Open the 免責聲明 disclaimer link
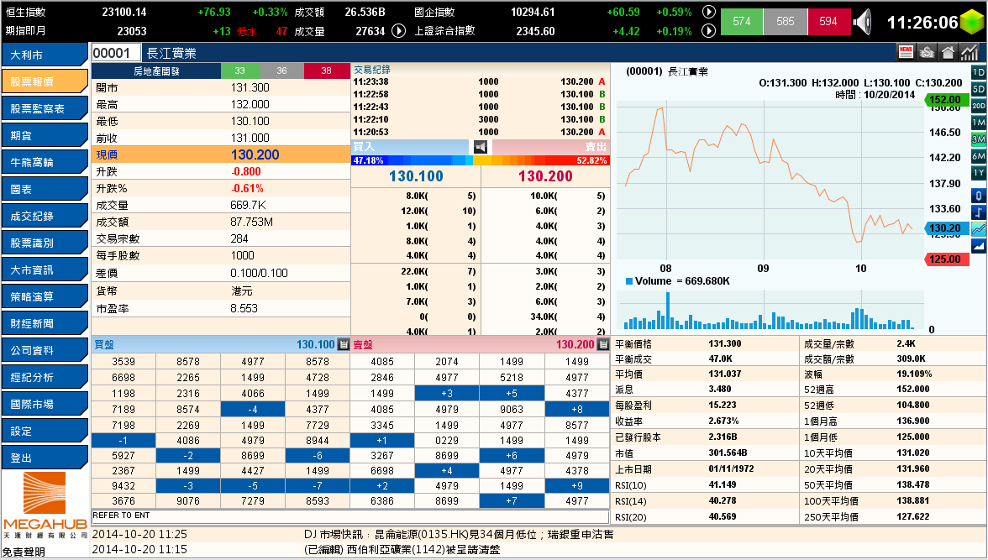Viewport: 988px width, 560px height. 24,552
